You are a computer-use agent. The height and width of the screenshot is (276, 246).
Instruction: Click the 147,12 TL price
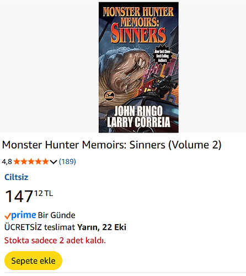(29, 197)
